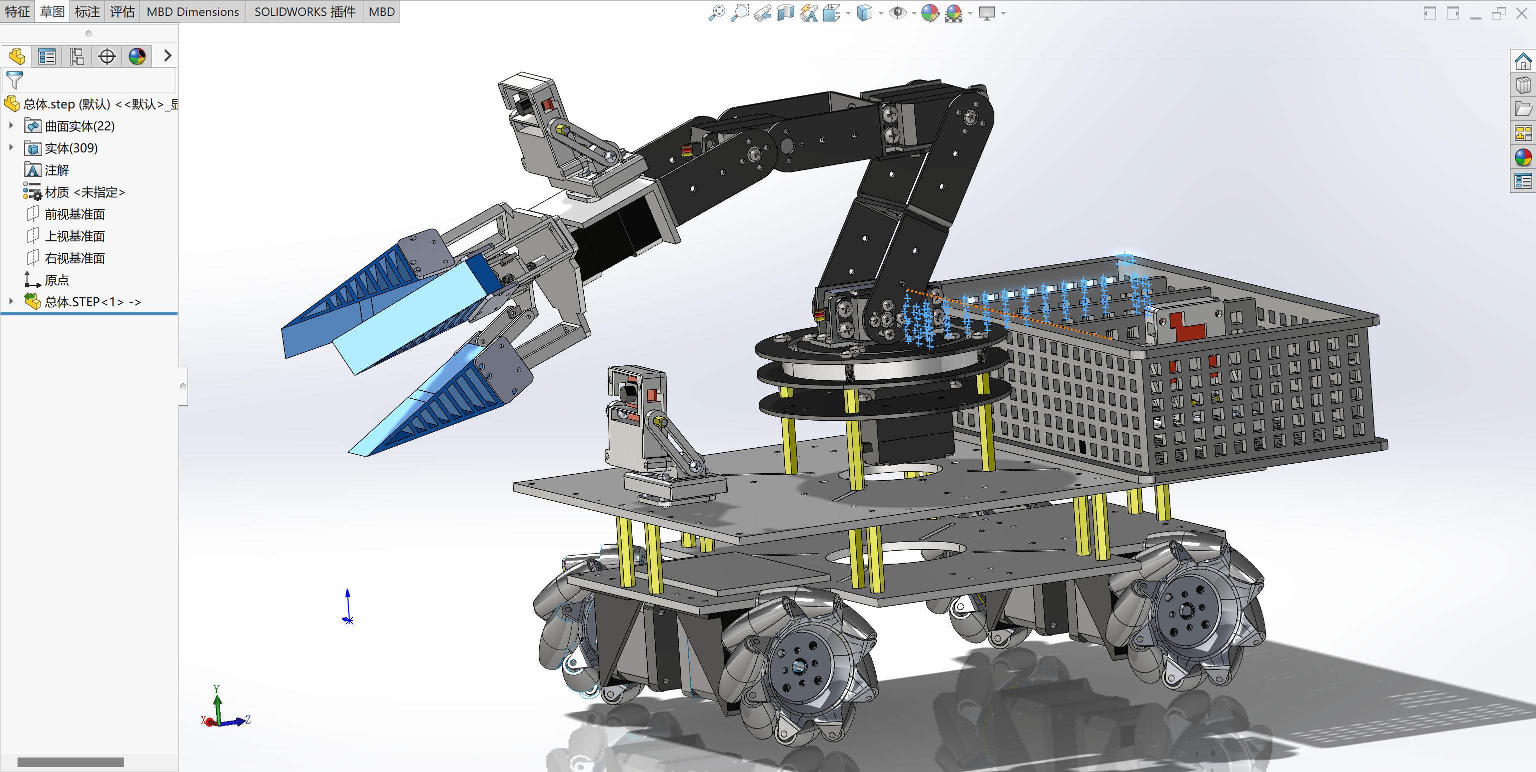
Task: Expand the 实体(309) folder
Action: click(11, 148)
